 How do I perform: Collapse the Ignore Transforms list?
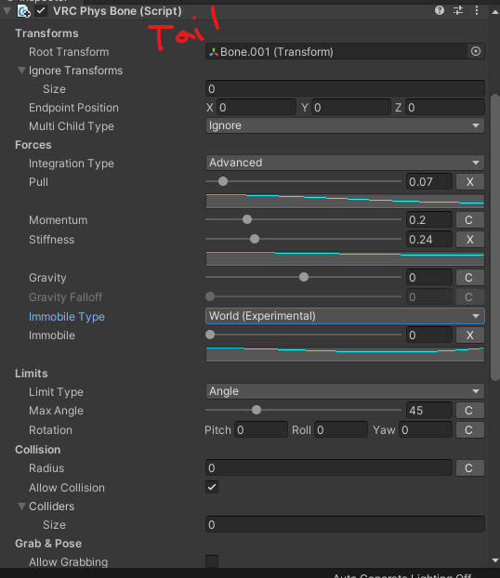[21, 70]
